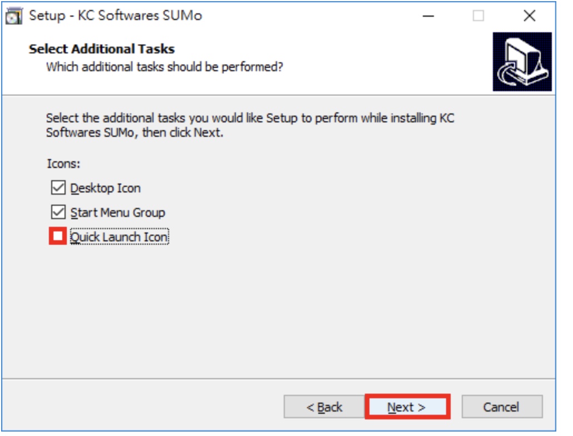Go back with the Back button
The image size is (573, 436).
coord(324,407)
